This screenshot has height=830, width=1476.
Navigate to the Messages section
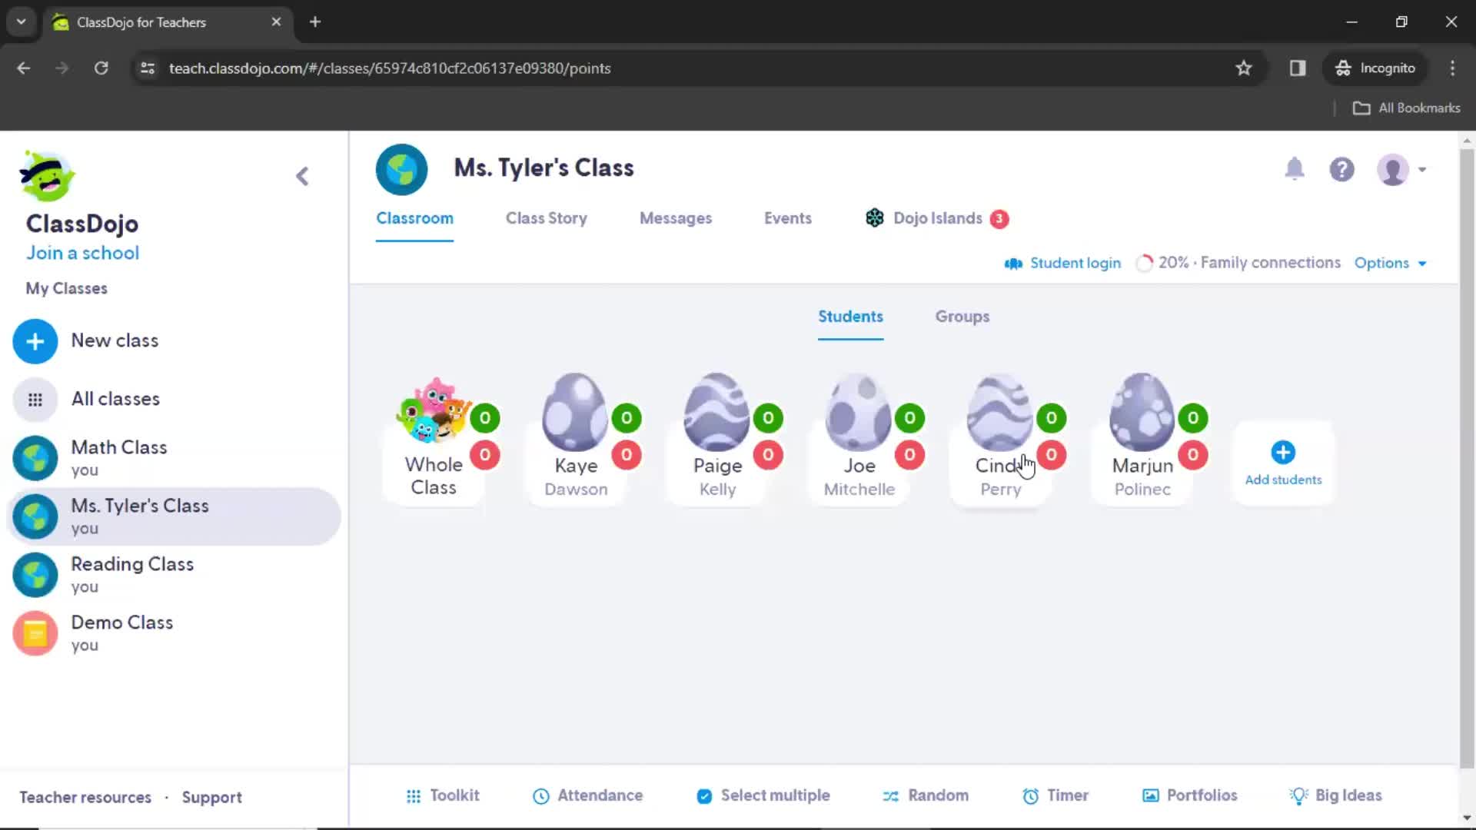point(676,218)
